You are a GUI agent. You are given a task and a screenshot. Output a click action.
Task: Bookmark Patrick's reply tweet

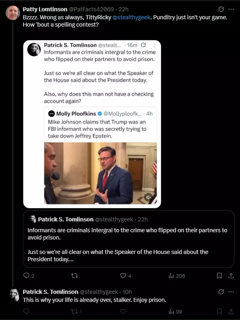click(219, 312)
